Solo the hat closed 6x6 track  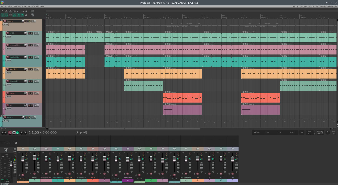(x=32, y=45)
